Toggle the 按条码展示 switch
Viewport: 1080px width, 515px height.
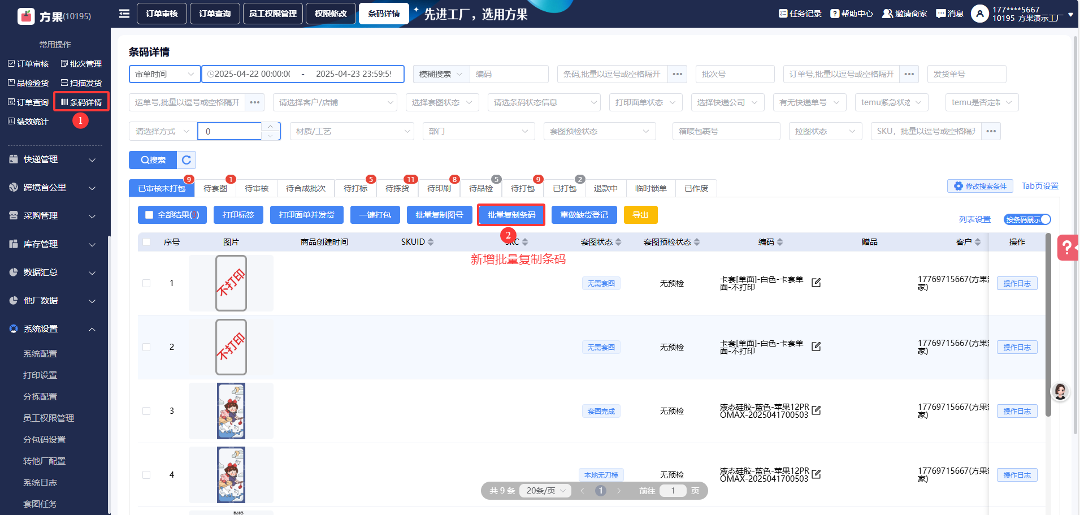coord(1027,219)
